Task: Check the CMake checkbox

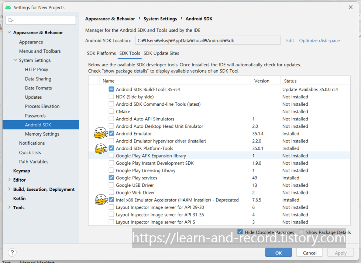Action: point(111,111)
